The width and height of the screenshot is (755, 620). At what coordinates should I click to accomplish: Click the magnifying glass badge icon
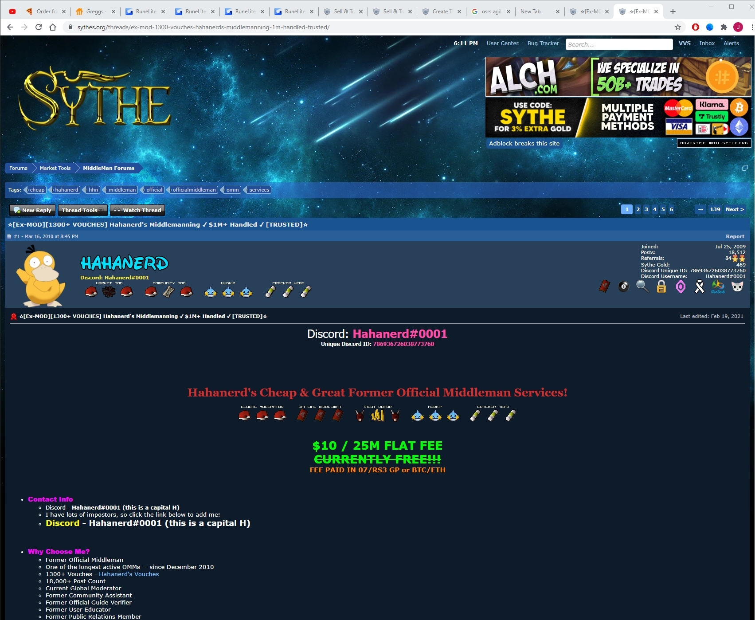tap(642, 286)
